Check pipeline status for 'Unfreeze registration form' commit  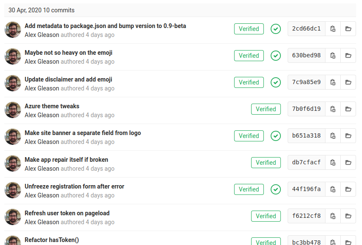tap(276, 189)
